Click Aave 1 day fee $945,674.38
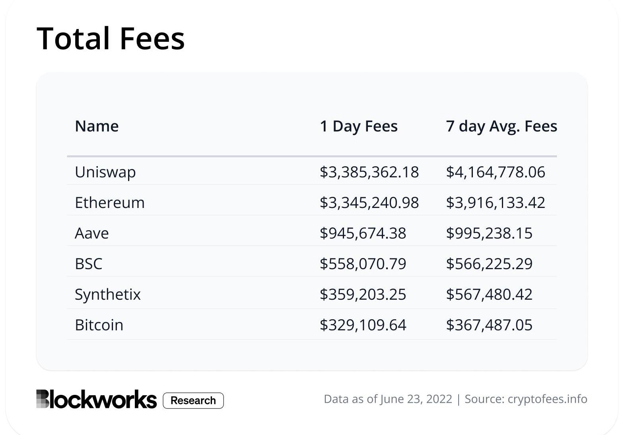The image size is (624, 435). [x=363, y=233]
